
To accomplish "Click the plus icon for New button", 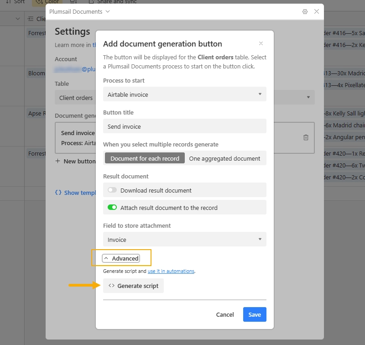I will pyautogui.click(x=58, y=161).
